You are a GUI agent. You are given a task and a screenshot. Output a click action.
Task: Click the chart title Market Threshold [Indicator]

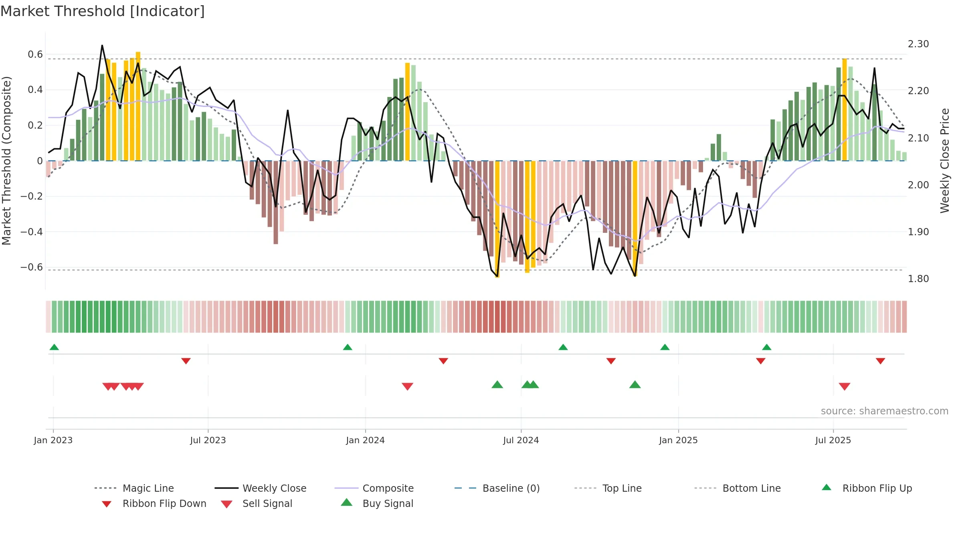(x=103, y=11)
